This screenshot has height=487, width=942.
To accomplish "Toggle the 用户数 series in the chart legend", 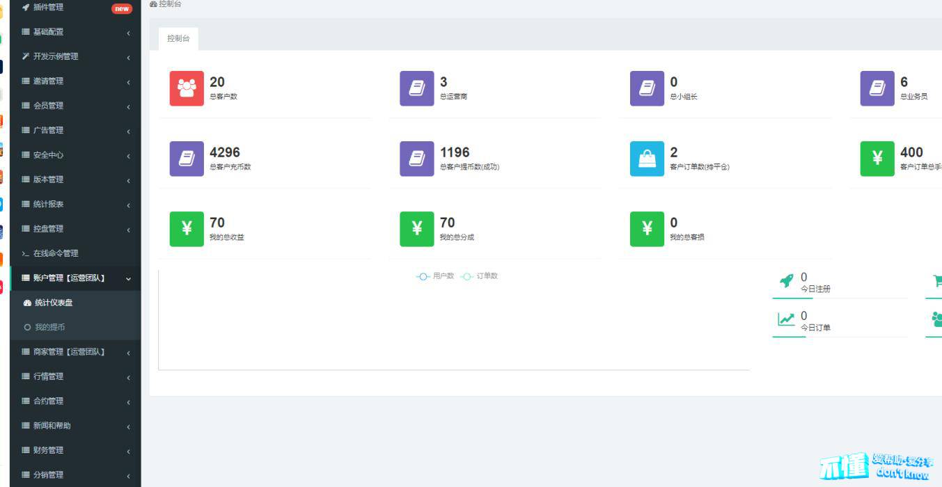I will pyautogui.click(x=435, y=276).
